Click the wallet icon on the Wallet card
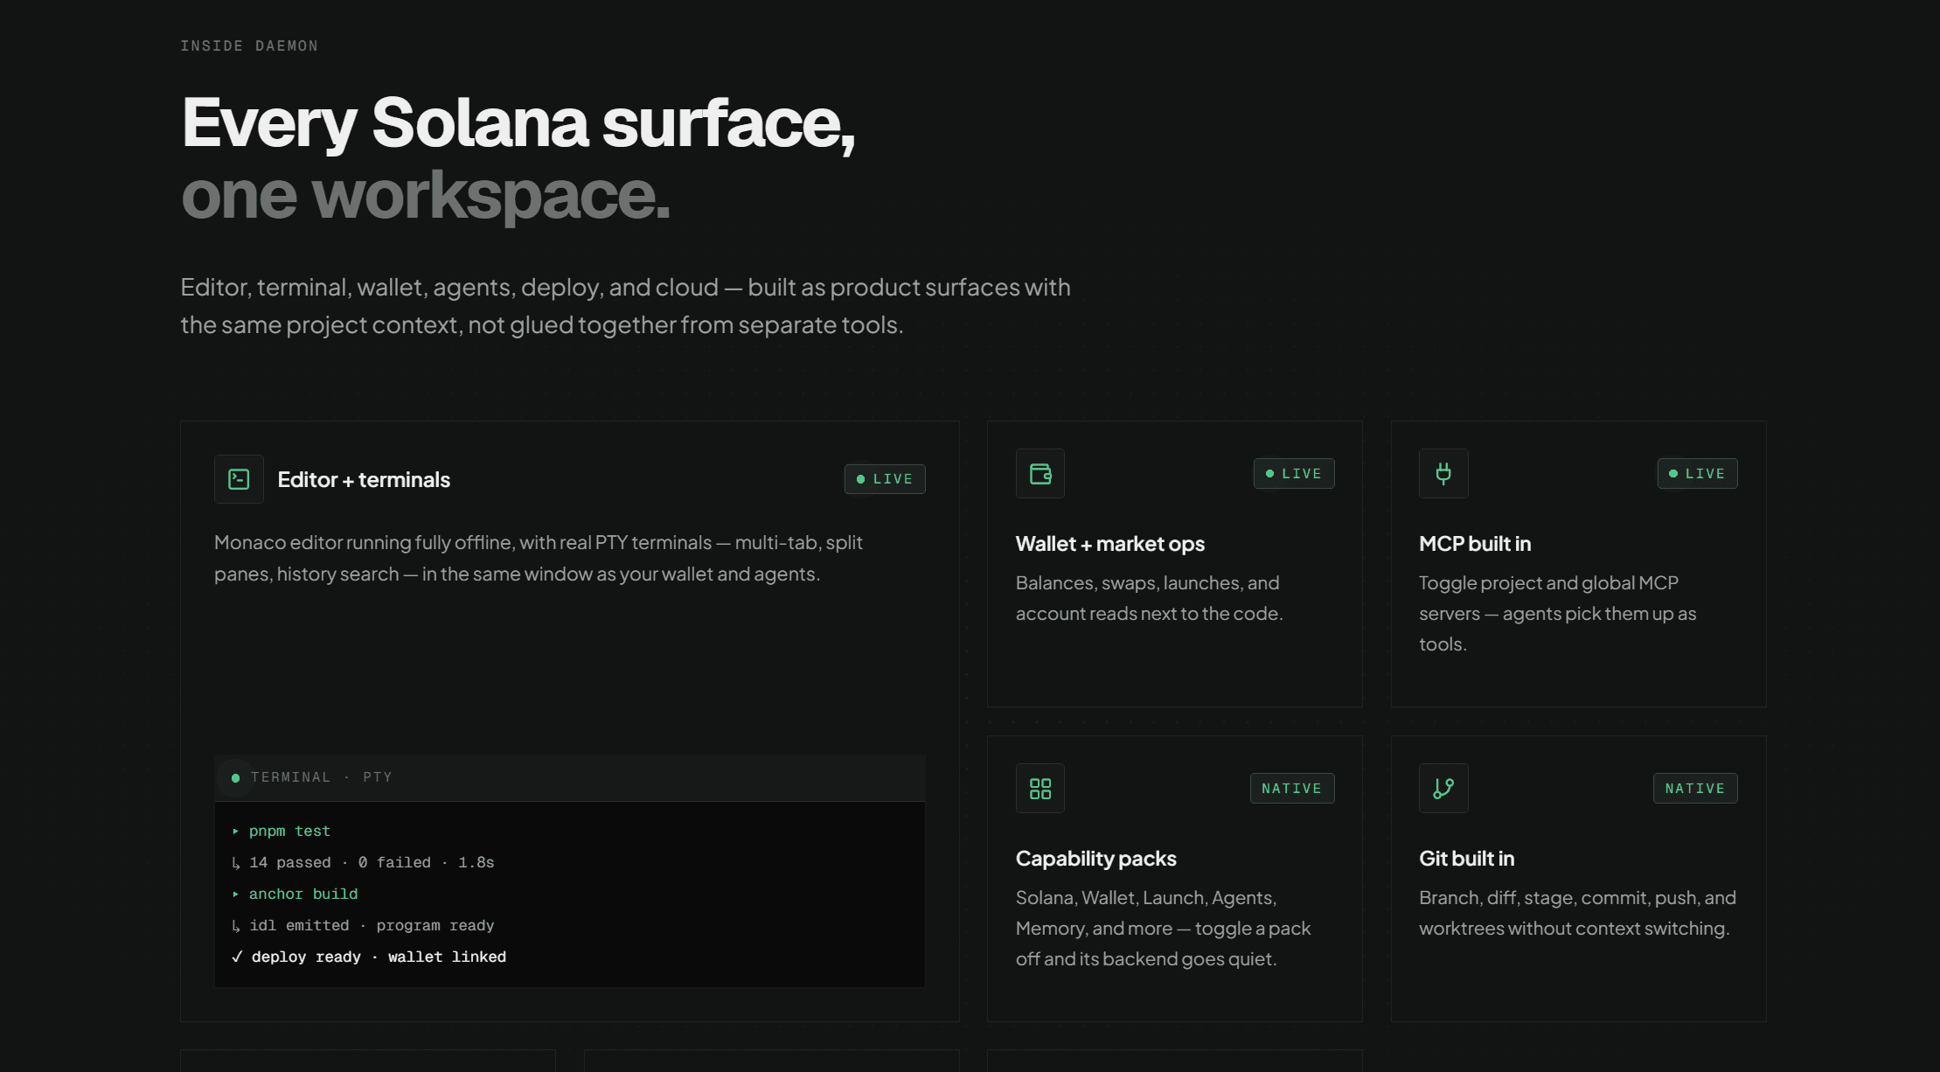 click(x=1040, y=474)
